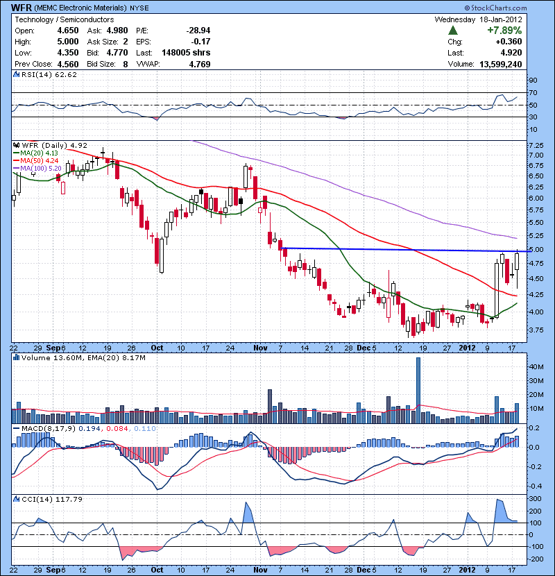This screenshot has width=555, height=576.
Task: Click the 300 label on CCI axis
Action: 535,499
